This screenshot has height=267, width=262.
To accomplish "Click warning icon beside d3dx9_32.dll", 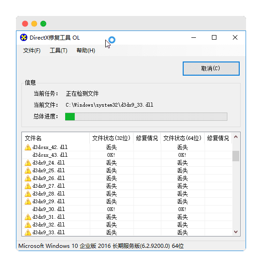I will click(28, 225).
